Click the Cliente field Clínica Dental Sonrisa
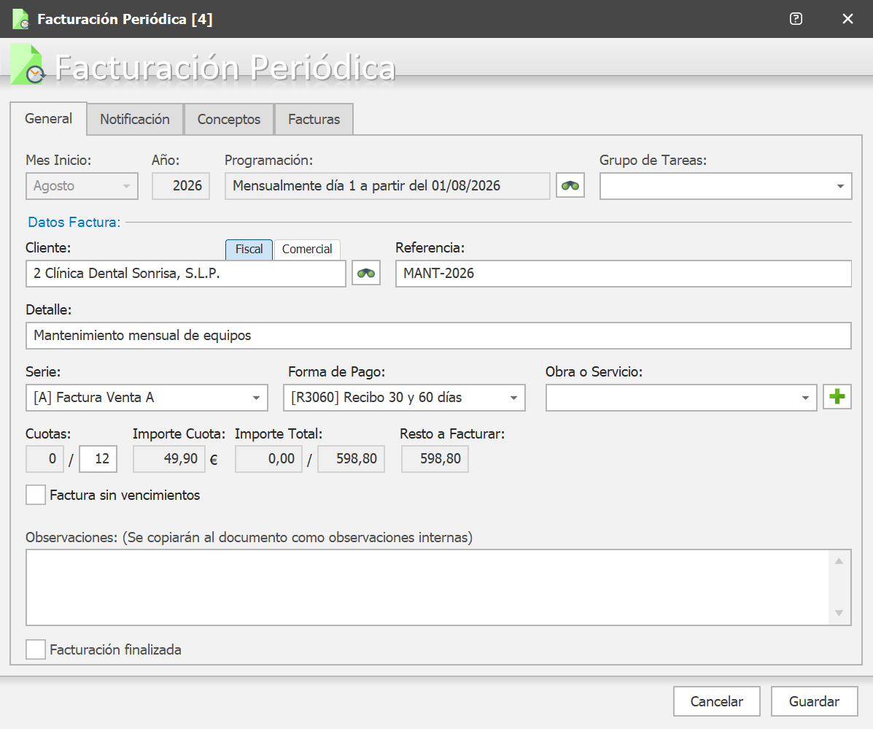The image size is (873, 729). click(x=186, y=274)
